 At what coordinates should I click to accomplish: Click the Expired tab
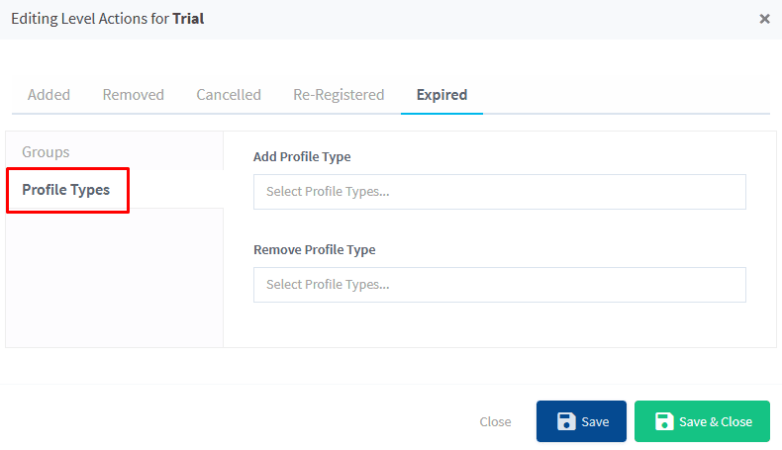pyautogui.click(x=441, y=95)
